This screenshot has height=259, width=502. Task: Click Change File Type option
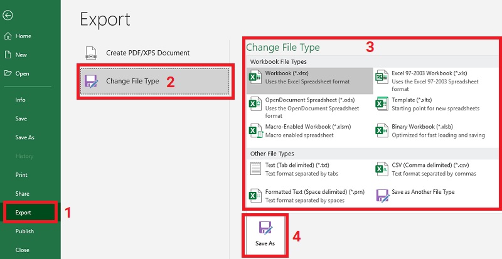(x=155, y=82)
